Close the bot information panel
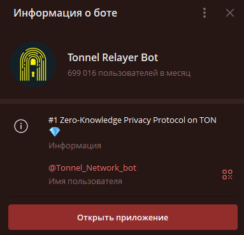The image size is (244, 235). click(x=230, y=13)
